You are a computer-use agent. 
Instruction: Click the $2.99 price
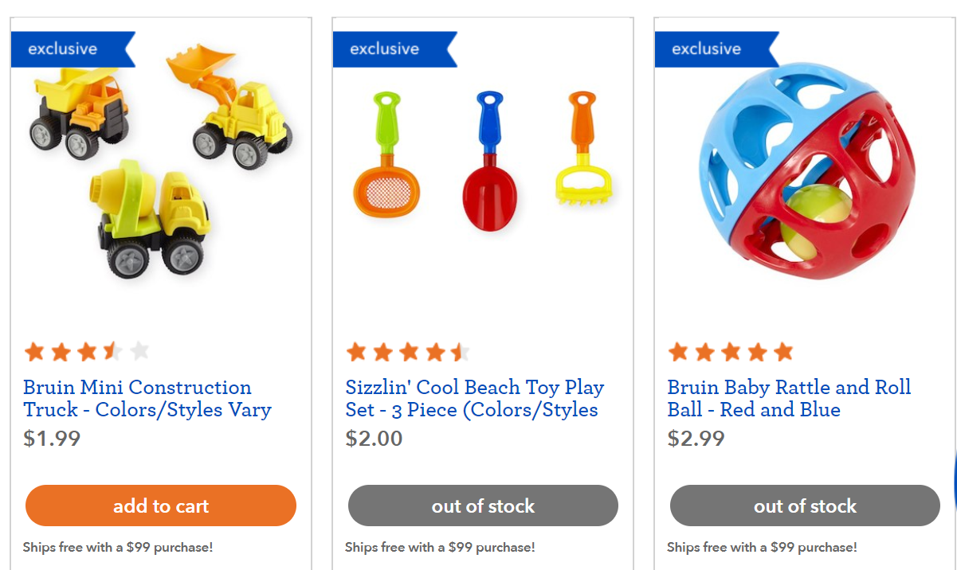[x=696, y=439]
